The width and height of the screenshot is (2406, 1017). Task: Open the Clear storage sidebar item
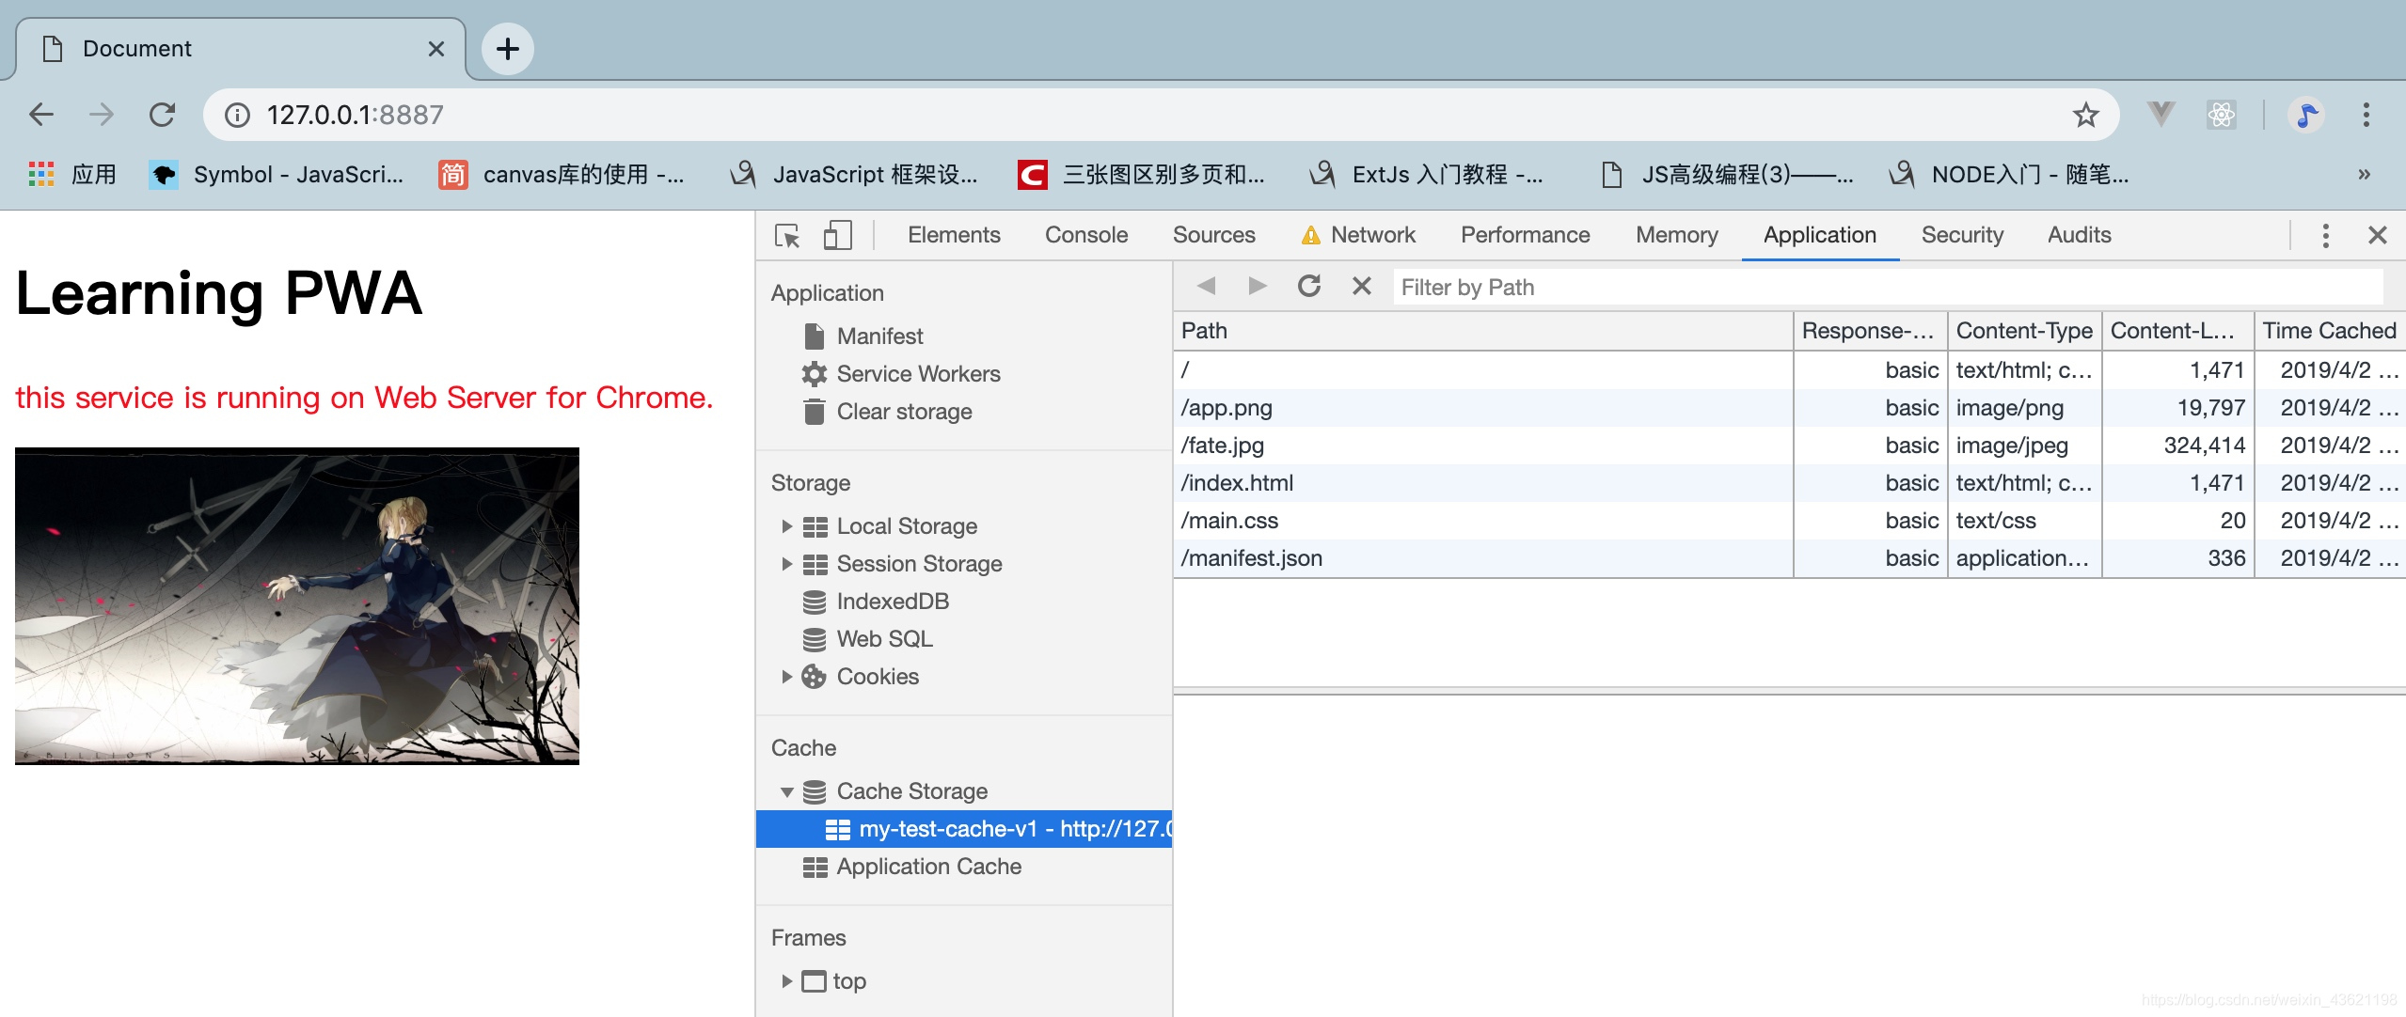[x=903, y=412]
